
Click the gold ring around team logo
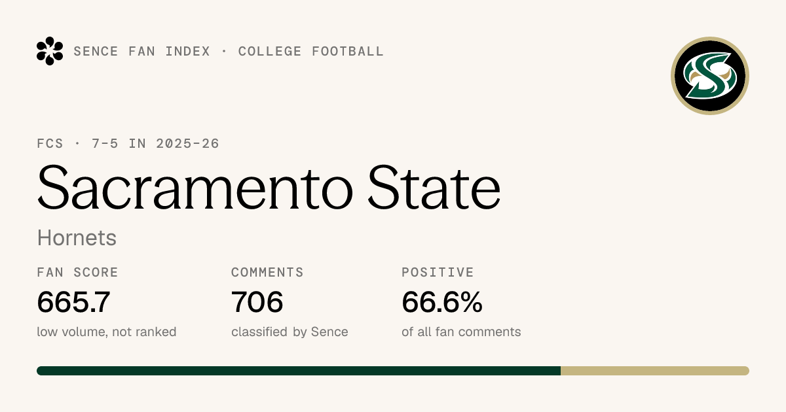click(710, 39)
